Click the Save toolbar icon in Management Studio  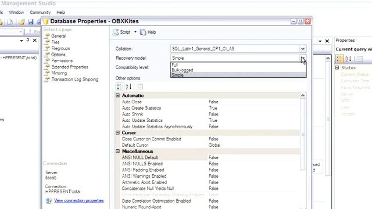pyautogui.click(x=31, y=22)
